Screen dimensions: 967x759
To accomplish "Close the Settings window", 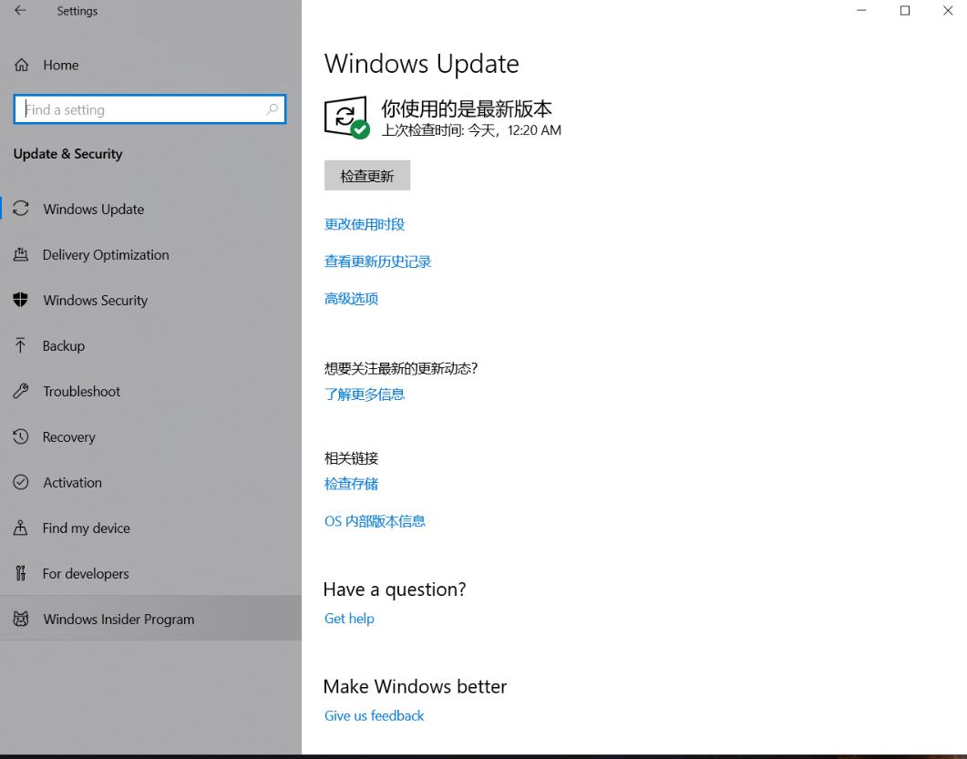I will click(x=948, y=11).
